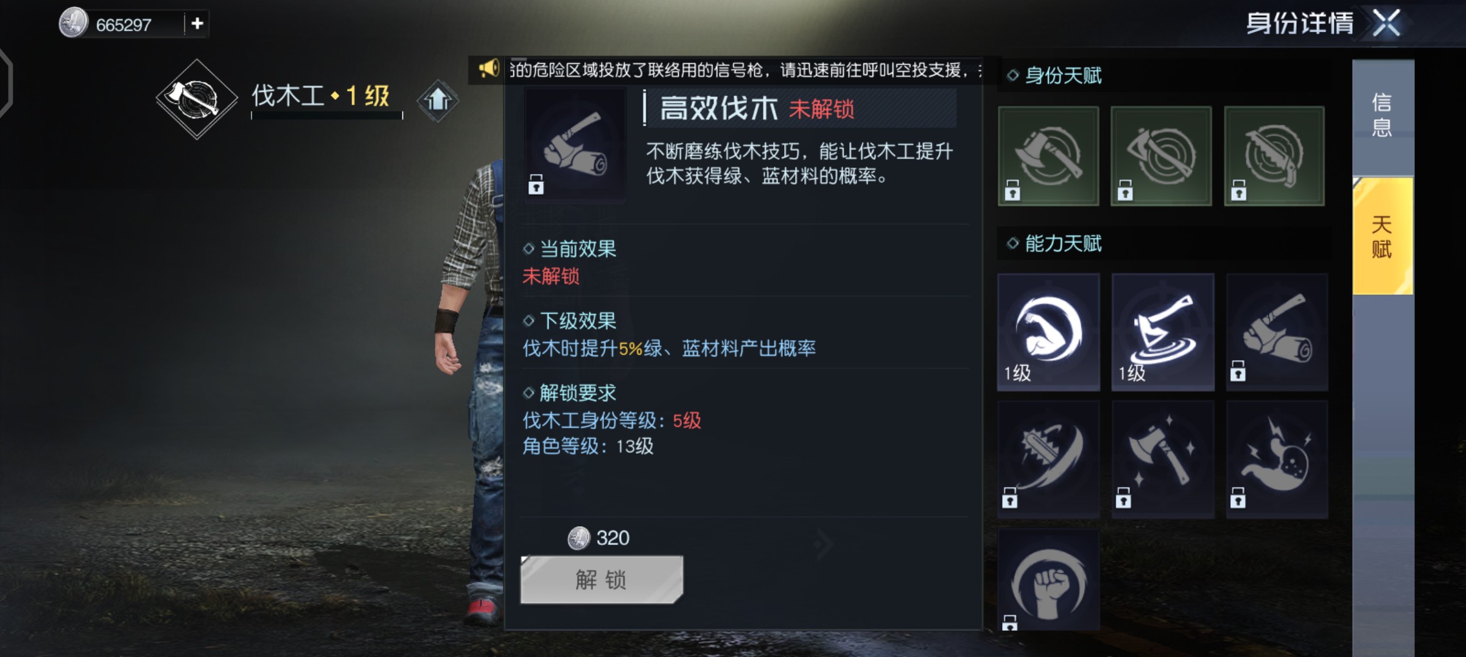Close the 身份详情 panel
1466x657 pixels.
[1387, 24]
